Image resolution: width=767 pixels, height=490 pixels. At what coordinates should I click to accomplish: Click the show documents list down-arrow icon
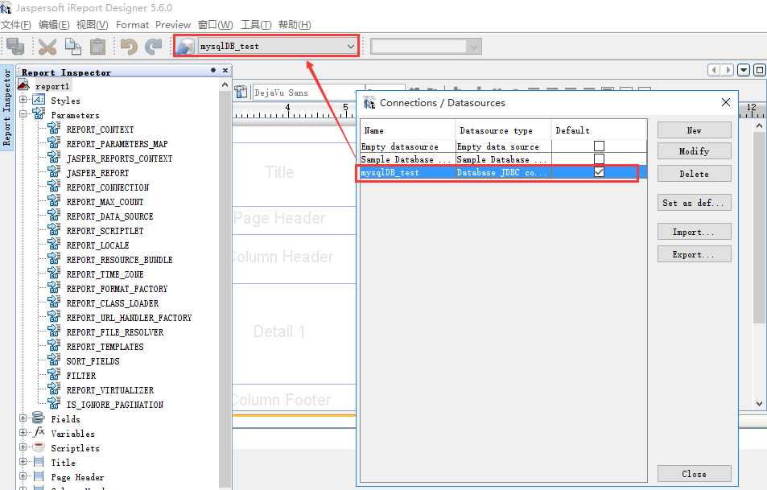click(744, 70)
